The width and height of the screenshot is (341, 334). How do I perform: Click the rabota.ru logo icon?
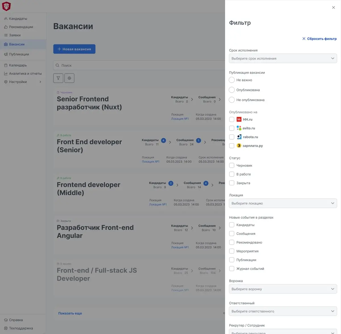(x=239, y=137)
